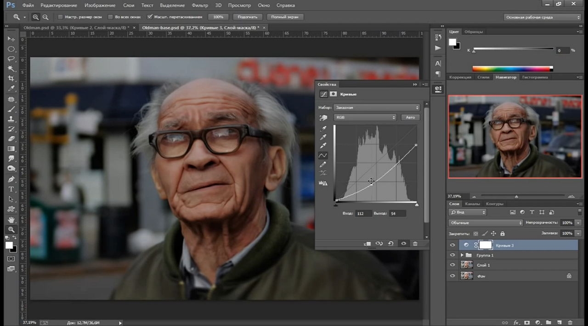Open the Заливка slider arrow

[x=578, y=233]
